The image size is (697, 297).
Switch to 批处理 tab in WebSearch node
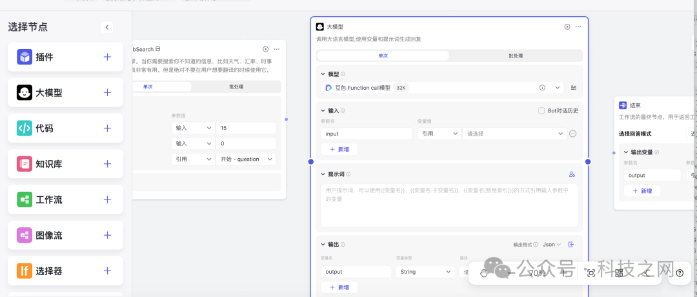[x=236, y=87]
